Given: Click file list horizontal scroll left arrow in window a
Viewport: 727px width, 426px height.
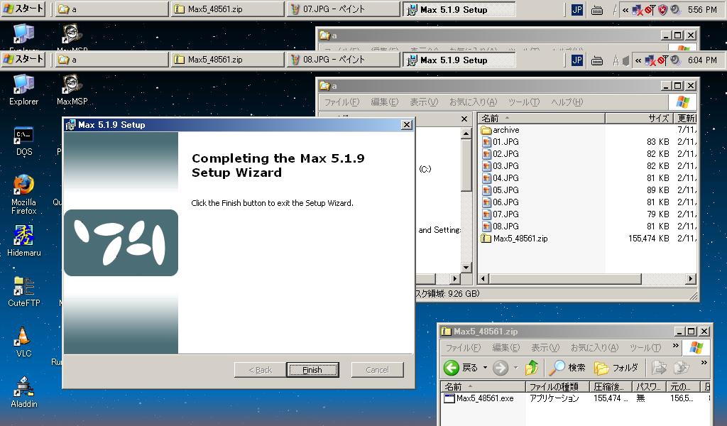Looking at the screenshot, I should coord(483,278).
